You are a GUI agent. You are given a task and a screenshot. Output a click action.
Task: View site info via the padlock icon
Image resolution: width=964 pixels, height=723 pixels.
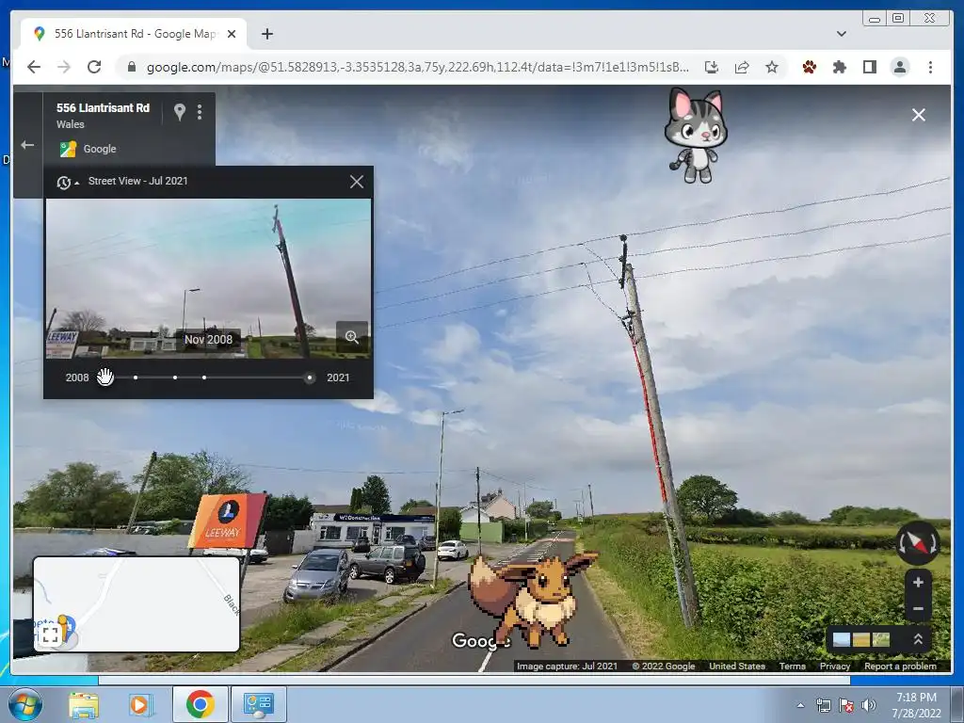coord(131,67)
